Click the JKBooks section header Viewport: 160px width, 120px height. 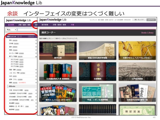(22, 86)
